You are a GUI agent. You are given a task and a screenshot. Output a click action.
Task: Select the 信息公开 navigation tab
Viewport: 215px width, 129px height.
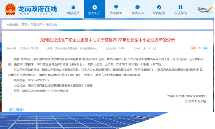click(94, 9)
